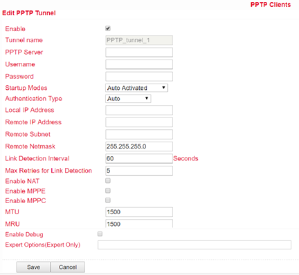Tick the Enable NAT checkbox
299x275 pixels.
pyautogui.click(x=108, y=180)
